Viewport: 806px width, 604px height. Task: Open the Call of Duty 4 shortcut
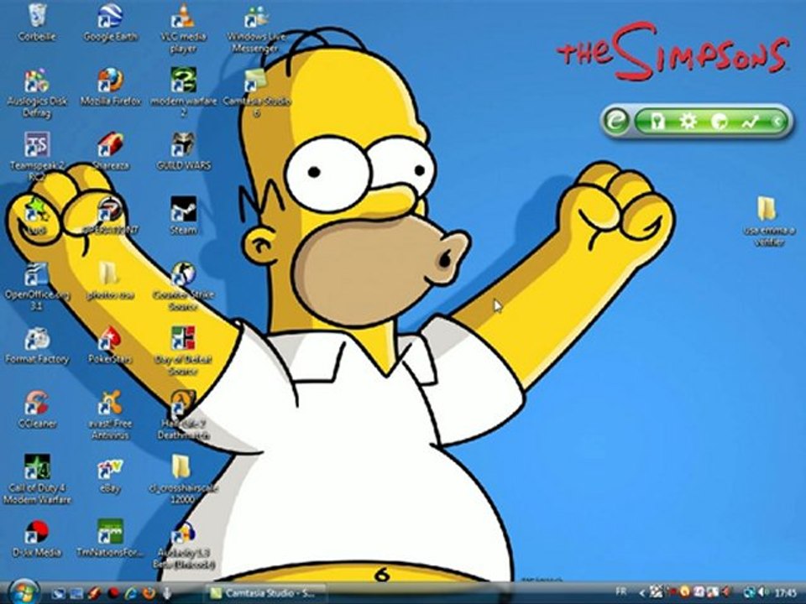click(x=36, y=479)
